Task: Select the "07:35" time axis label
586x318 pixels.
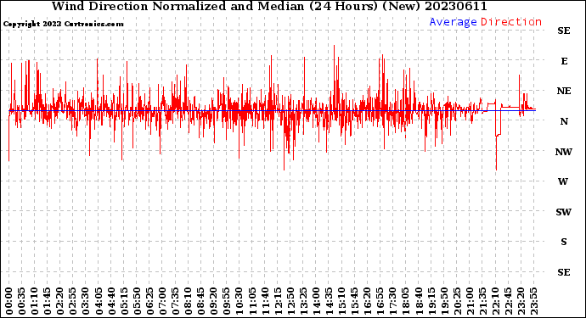Action: 175,301
